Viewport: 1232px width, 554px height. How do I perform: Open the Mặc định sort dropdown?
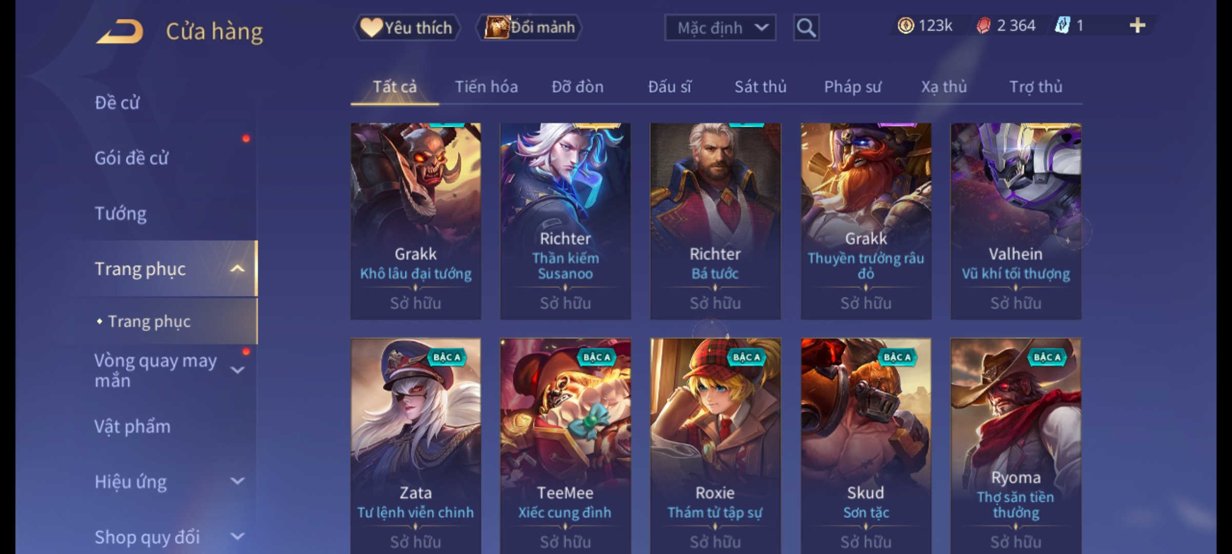tap(720, 28)
